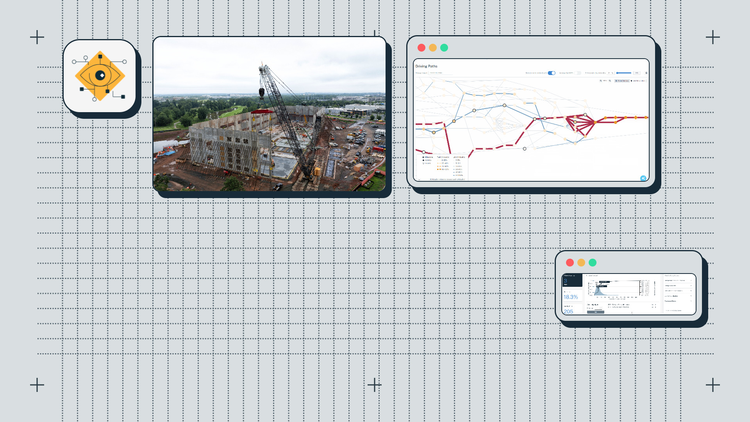The height and width of the screenshot is (422, 750).
Task: Adjust the blue criticality filter slider
Action: [624, 73]
